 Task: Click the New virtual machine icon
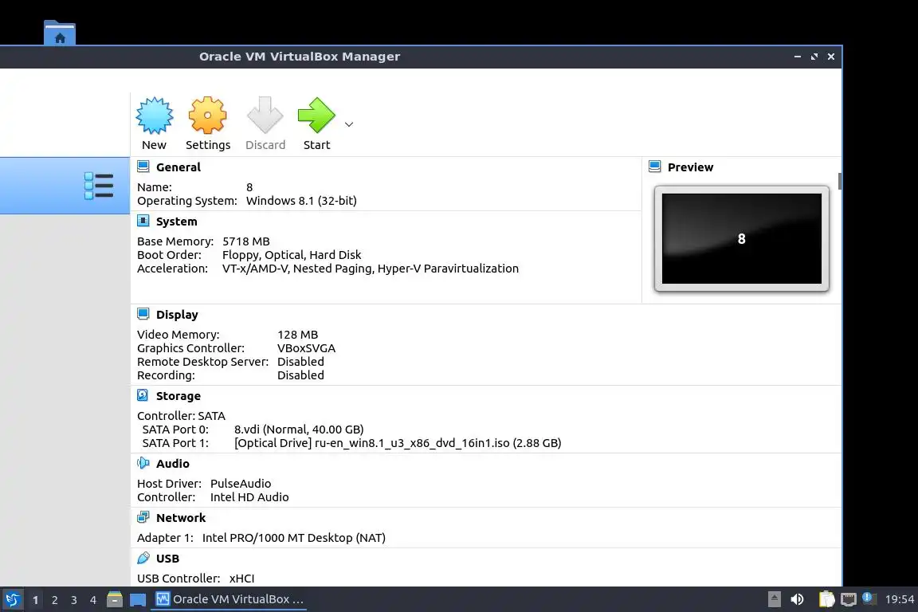tap(155, 116)
